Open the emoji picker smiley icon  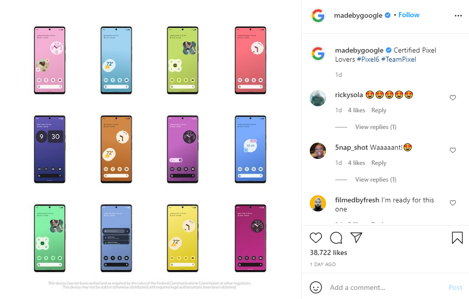(315, 287)
